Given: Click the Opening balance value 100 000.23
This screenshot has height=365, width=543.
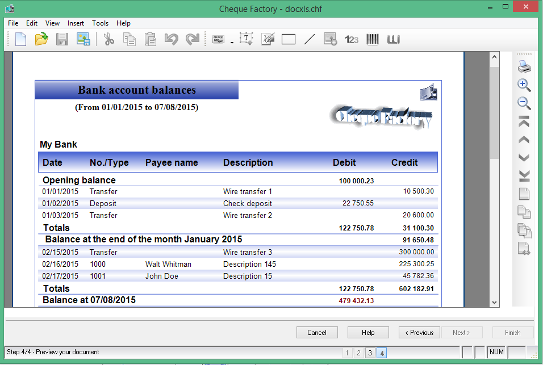Looking at the screenshot, I should (x=356, y=181).
